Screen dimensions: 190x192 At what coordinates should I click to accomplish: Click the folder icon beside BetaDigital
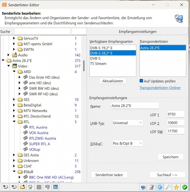(x=20, y=105)
